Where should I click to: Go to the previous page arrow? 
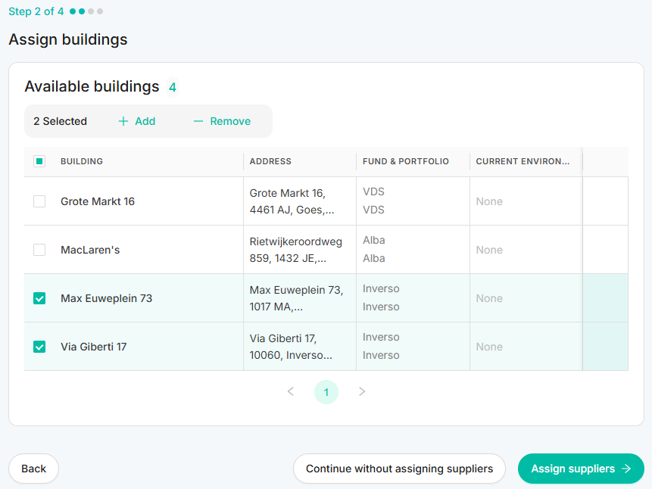tap(291, 391)
